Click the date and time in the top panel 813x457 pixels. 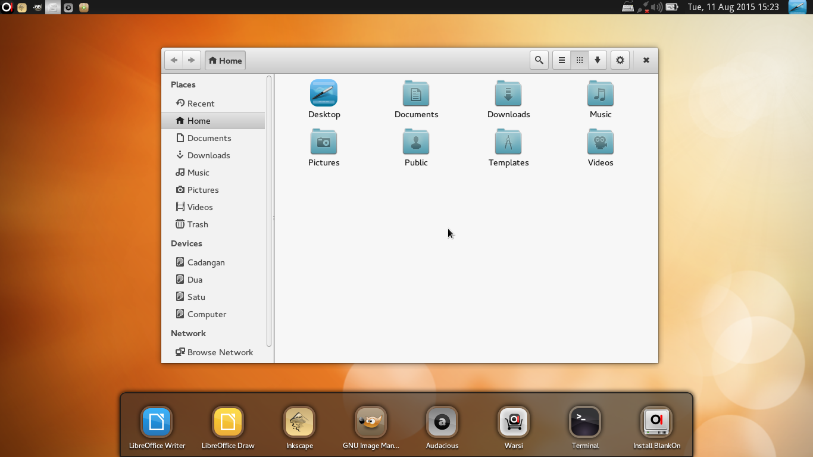click(x=732, y=7)
